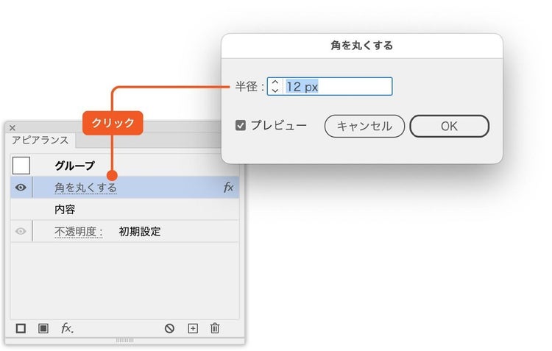Toggle visibility eye of 角を丸くする effect
The image size is (552, 351).
[21, 188]
